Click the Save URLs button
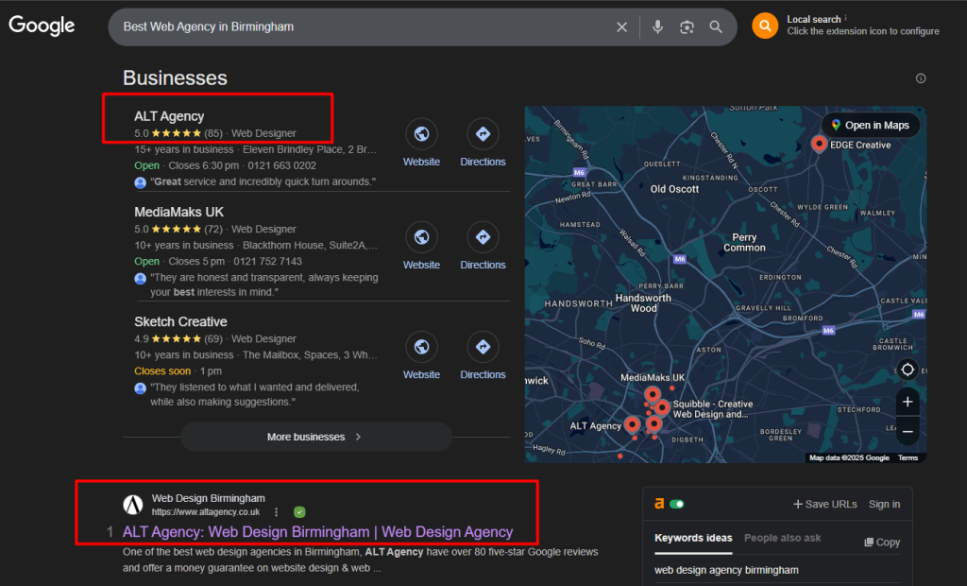Image resolution: width=967 pixels, height=586 pixels. (x=824, y=505)
